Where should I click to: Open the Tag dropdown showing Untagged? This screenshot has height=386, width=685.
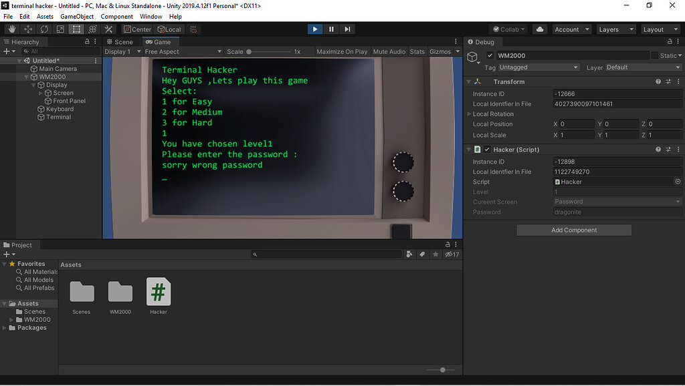pyautogui.click(x=539, y=67)
